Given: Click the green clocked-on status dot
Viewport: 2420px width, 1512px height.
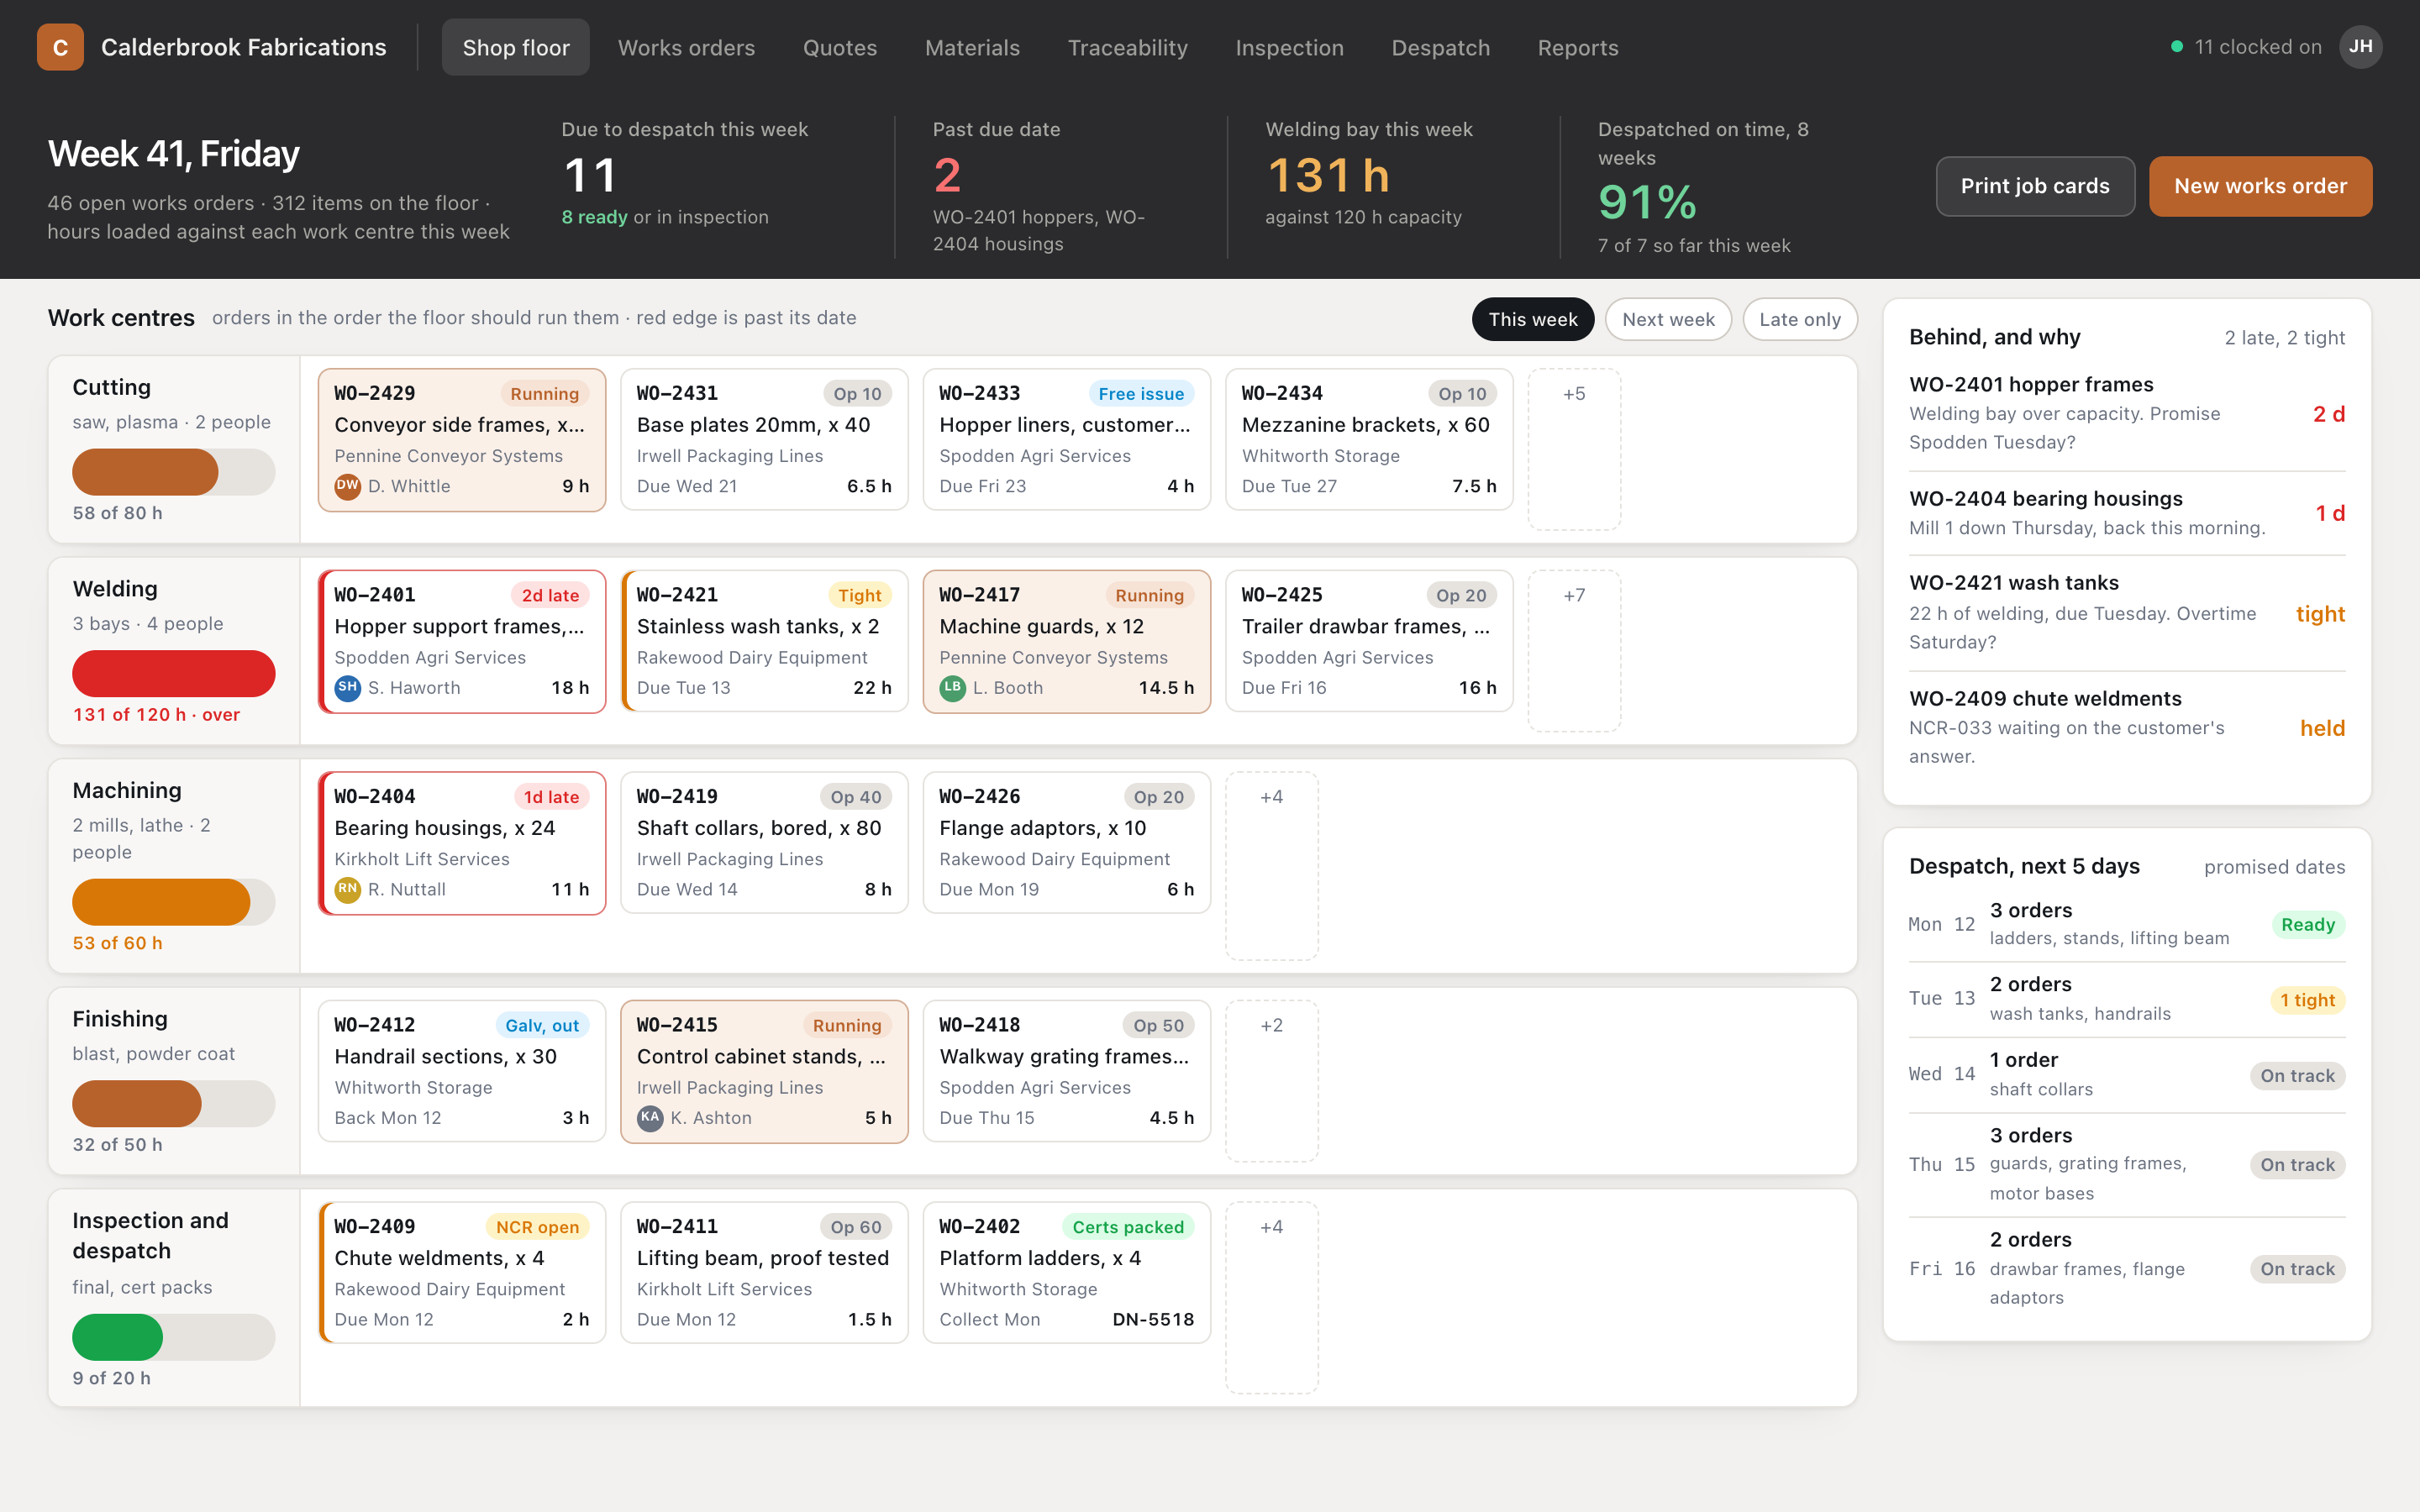Looking at the screenshot, I should point(2177,47).
